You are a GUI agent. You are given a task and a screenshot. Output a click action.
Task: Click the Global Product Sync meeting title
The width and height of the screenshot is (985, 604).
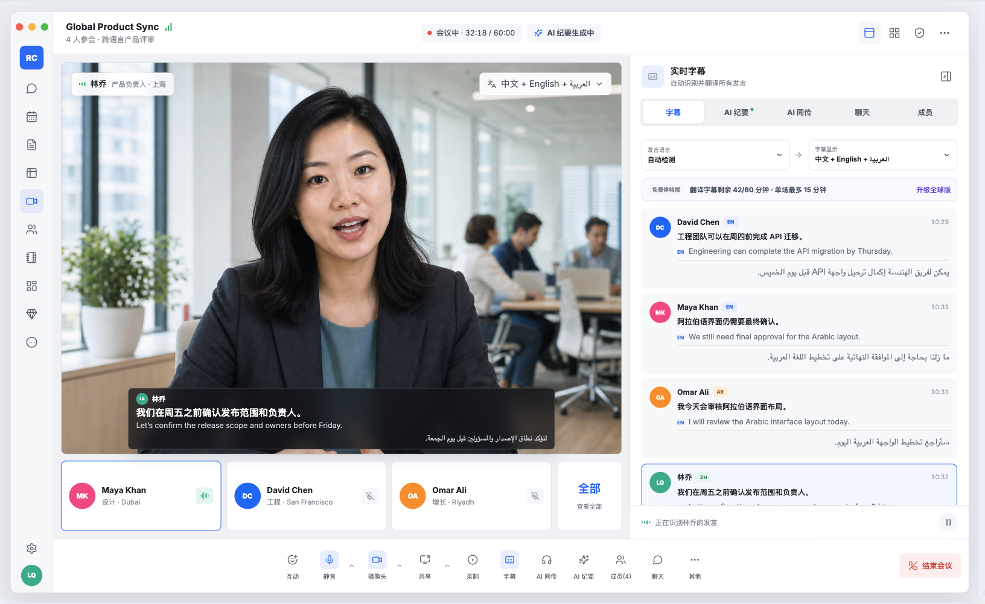coord(112,27)
